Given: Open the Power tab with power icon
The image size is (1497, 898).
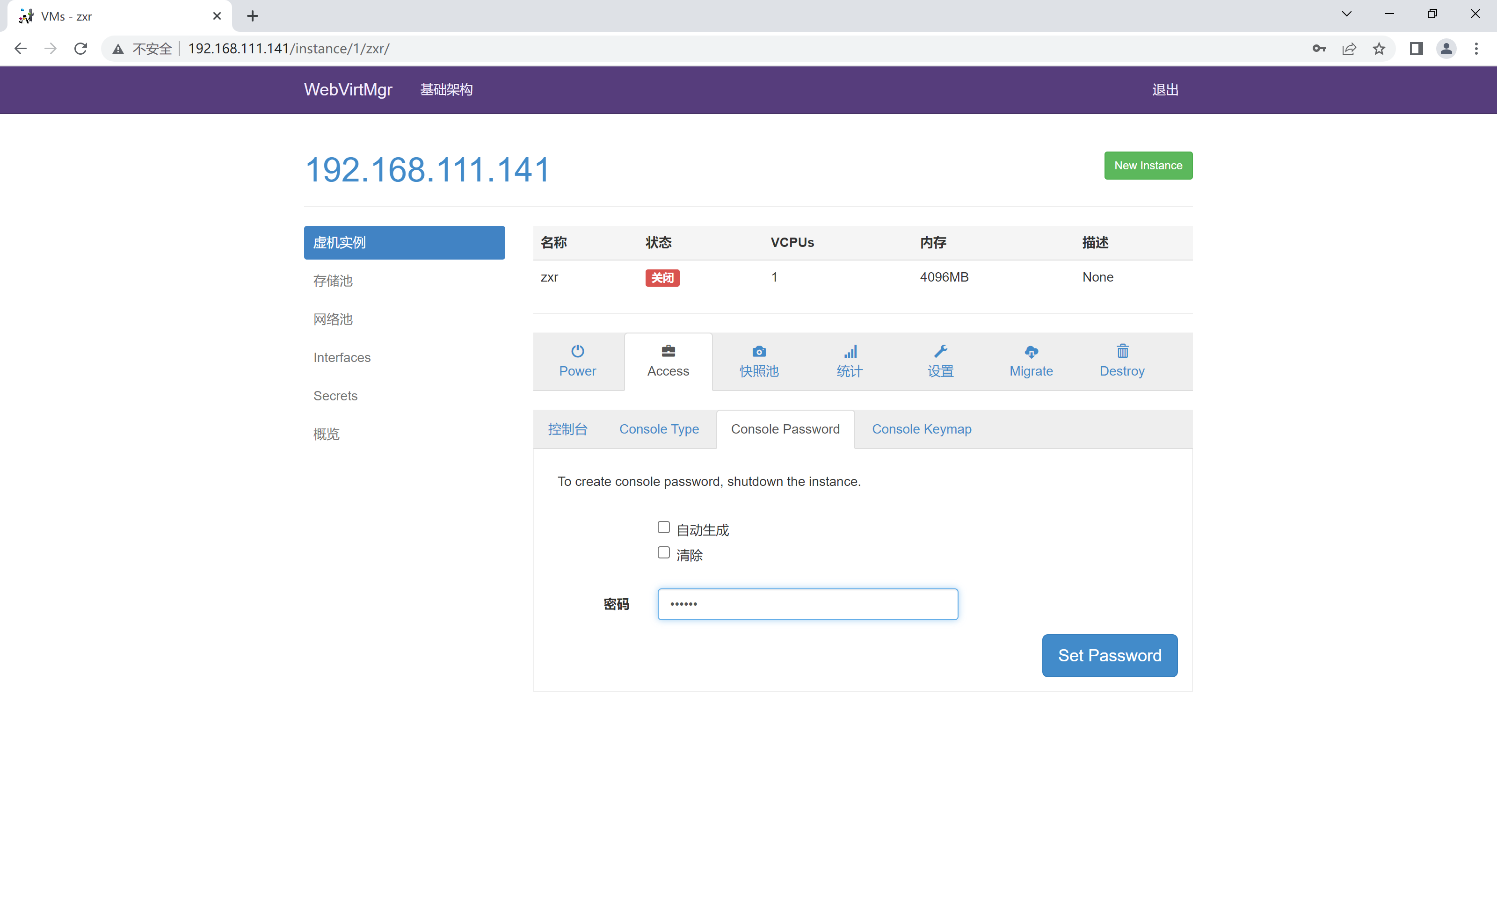Looking at the screenshot, I should coord(577,361).
